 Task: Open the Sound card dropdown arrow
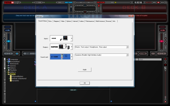click(x=71, y=56)
